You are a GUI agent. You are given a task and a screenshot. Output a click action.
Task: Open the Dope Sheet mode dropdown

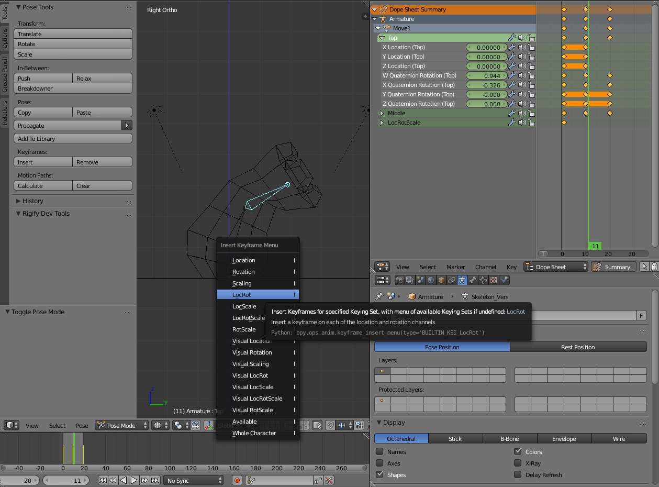556,267
